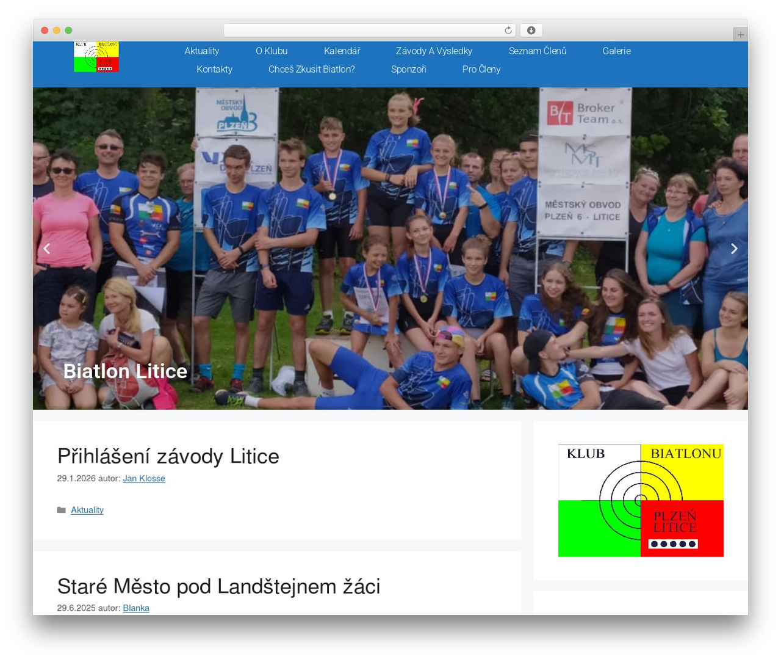Reload the page with the refresh icon

click(508, 31)
